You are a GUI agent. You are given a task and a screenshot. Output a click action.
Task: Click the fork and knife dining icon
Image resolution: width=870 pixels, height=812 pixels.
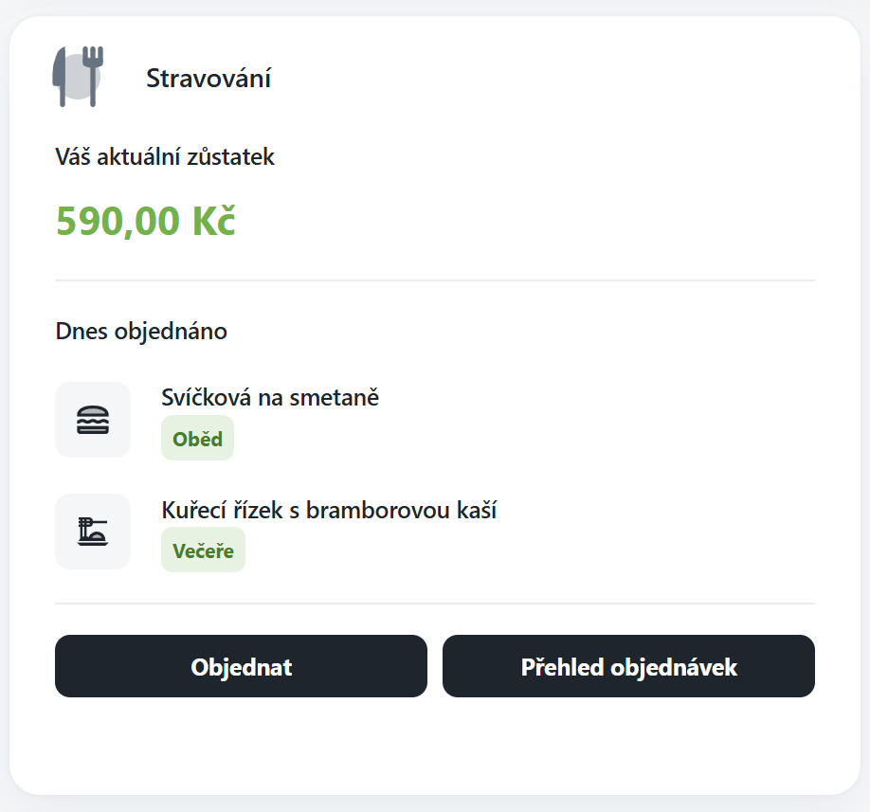point(78,76)
